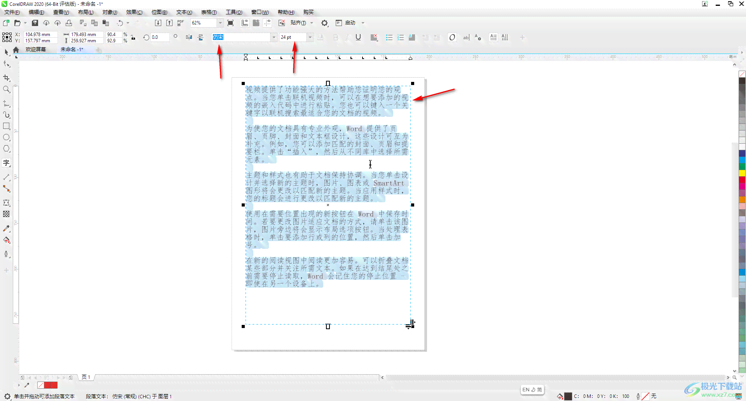Toggle the lock ratio padlock

(133, 38)
